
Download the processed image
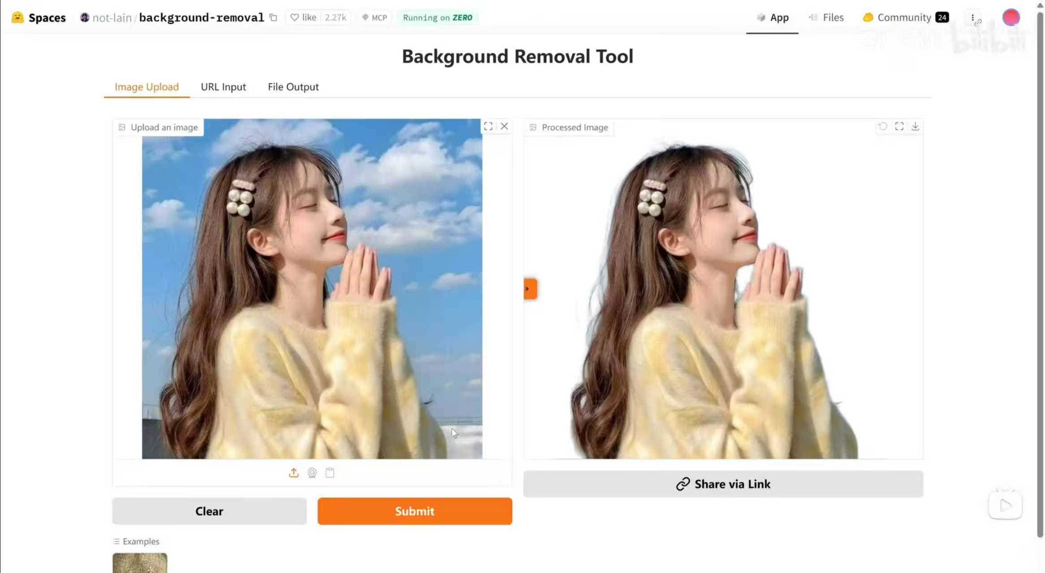coord(916,127)
